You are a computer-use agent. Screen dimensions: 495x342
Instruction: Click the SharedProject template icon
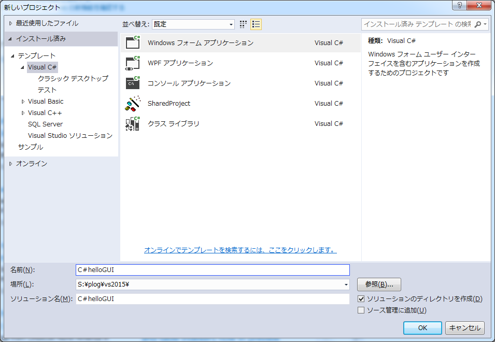tap(133, 103)
